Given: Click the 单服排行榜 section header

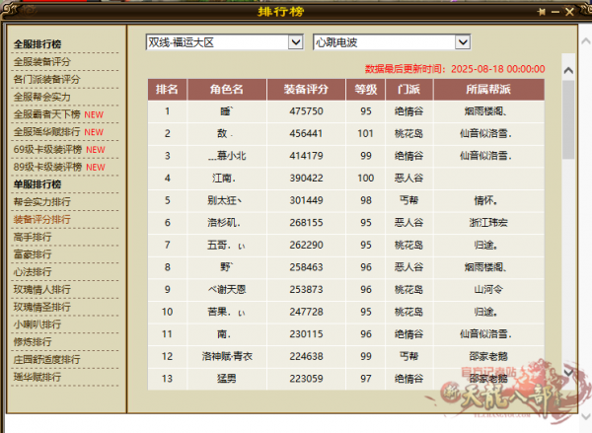Looking at the screenshot, I should 37,184.
